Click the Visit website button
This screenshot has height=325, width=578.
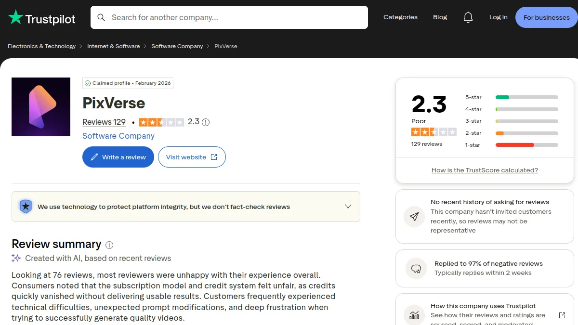coord(192,157)
